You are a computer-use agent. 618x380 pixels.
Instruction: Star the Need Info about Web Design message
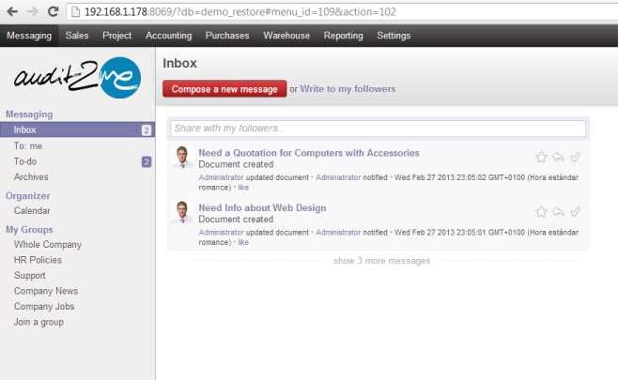pos(541,211)
